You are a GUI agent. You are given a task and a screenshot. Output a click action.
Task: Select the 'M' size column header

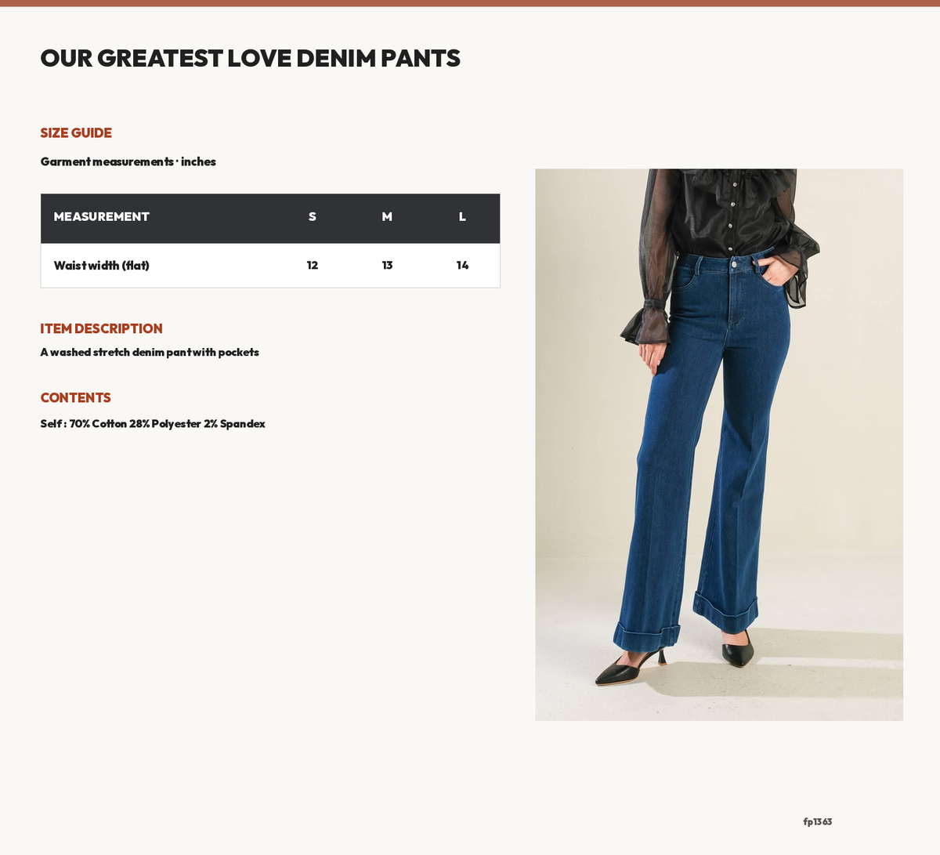[387, 217]
